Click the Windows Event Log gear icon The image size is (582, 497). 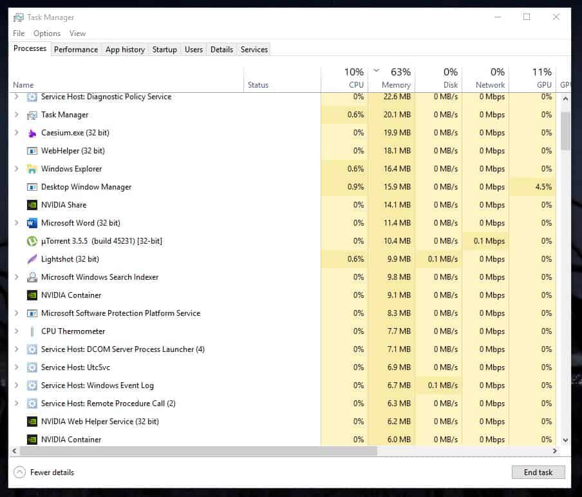click(x=32, y=385)
